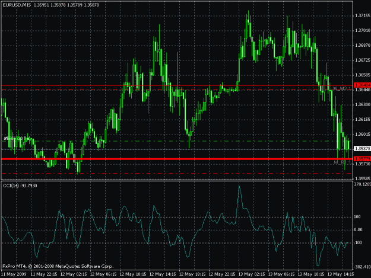The image size is (371, 278).
Task: Click the red 1.35779 price tag
Action: tap(363, 158)
